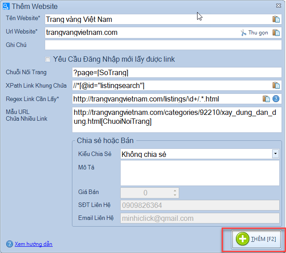Click the THÊM [F2] button

(256, 239)
